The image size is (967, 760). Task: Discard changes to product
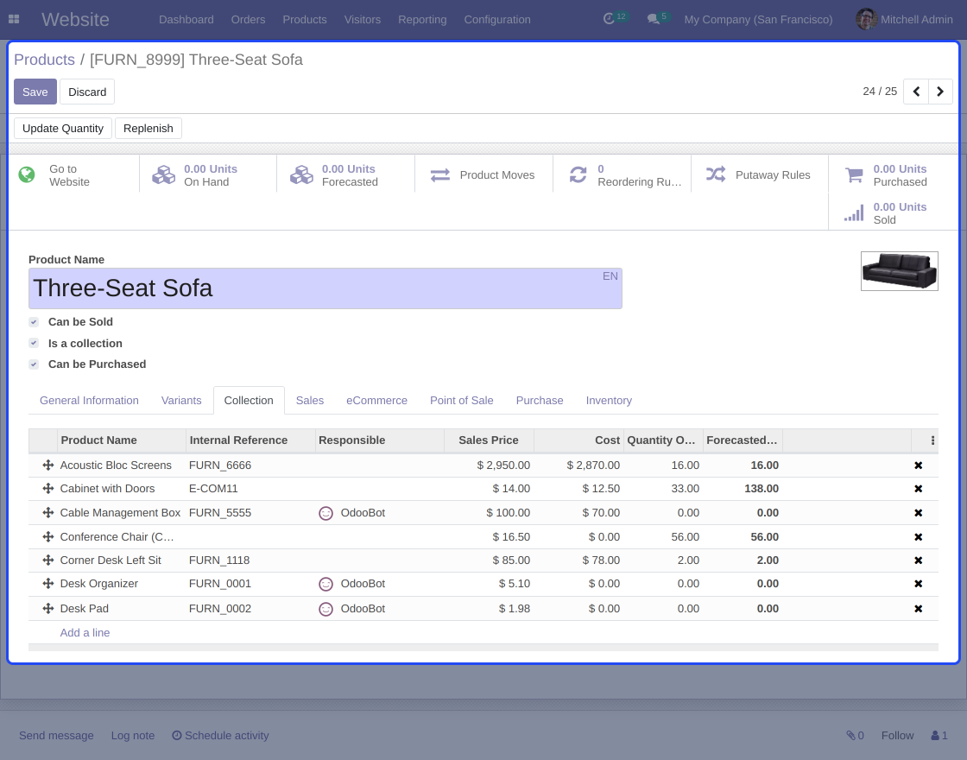pyautogui.click(x=87, y=92)
